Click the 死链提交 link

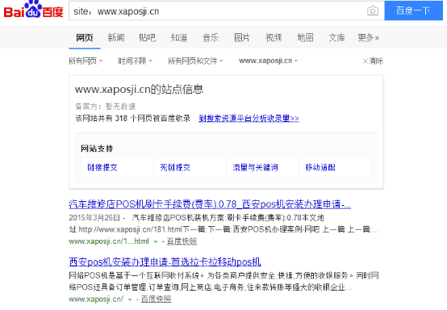coord(175,167)
